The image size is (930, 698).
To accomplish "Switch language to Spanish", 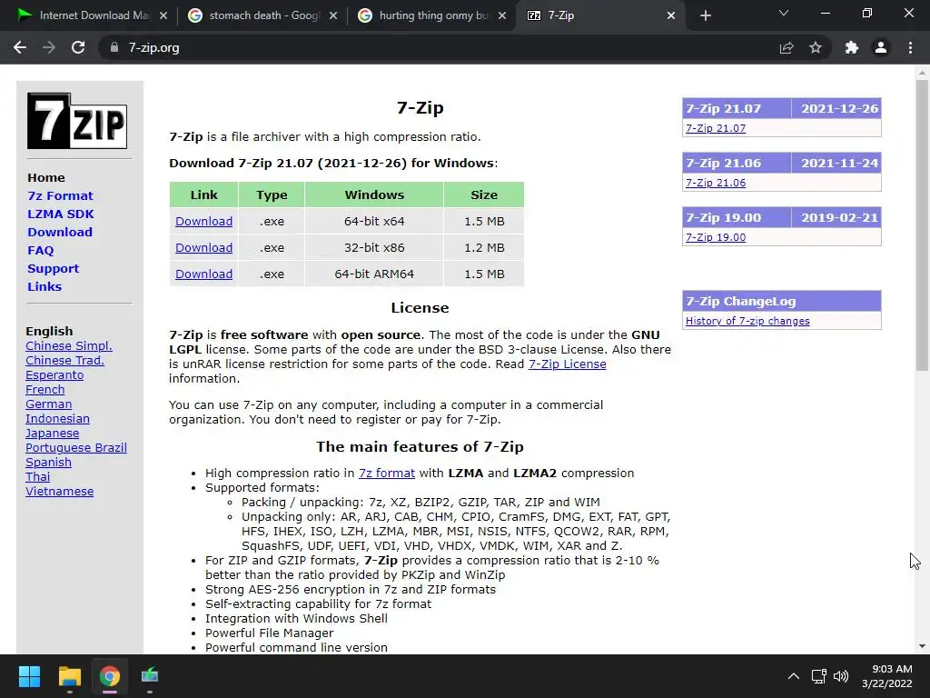I will pos(49,463).
